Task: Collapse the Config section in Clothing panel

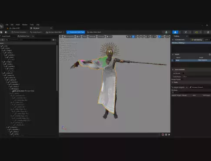Action: 173,82
